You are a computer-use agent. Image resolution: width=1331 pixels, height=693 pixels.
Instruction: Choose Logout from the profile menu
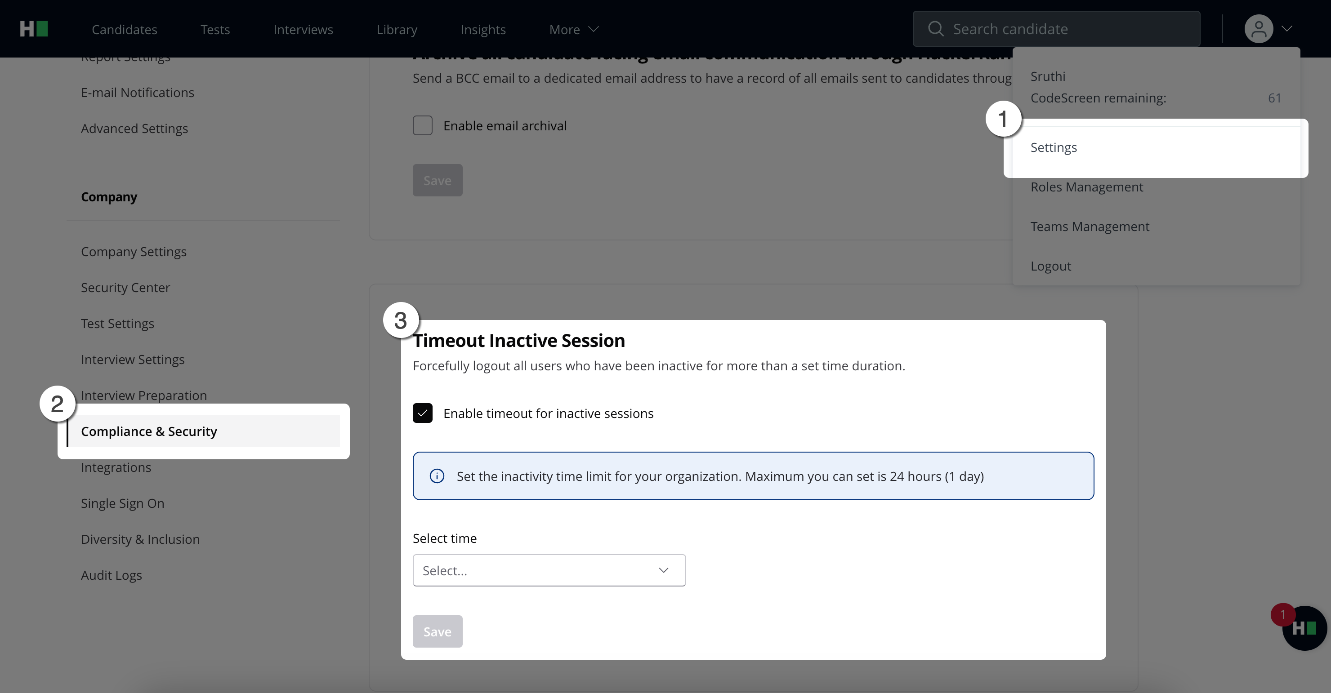(1050, 266)
